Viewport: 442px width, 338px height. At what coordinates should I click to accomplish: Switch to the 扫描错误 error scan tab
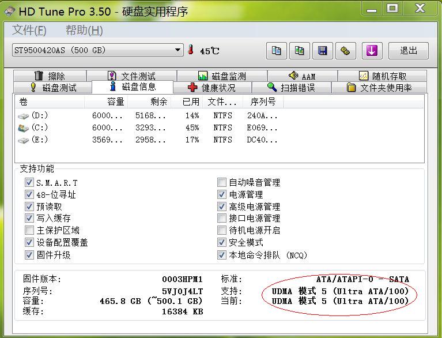pyautogui.click(x=291, y=88)
